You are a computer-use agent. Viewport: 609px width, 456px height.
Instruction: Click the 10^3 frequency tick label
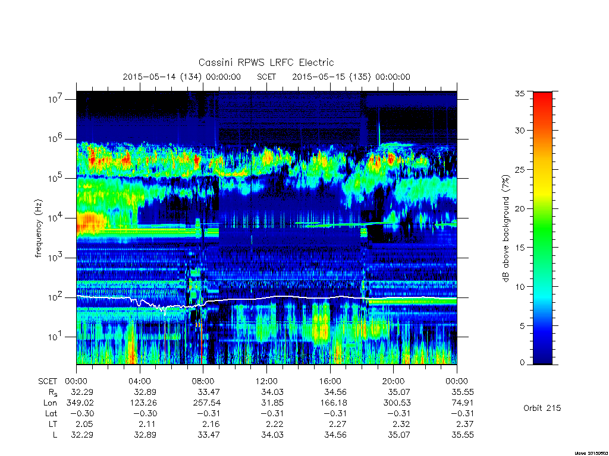click(56, 258)
